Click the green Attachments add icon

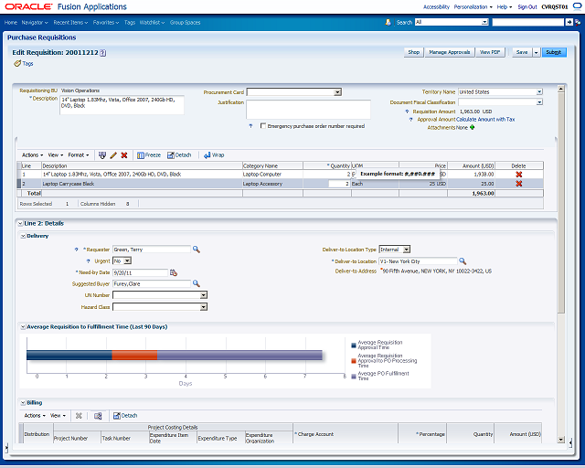click(x=473, y=128)
